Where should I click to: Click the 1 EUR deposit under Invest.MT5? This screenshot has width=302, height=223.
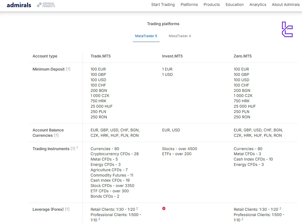point(167,69)
